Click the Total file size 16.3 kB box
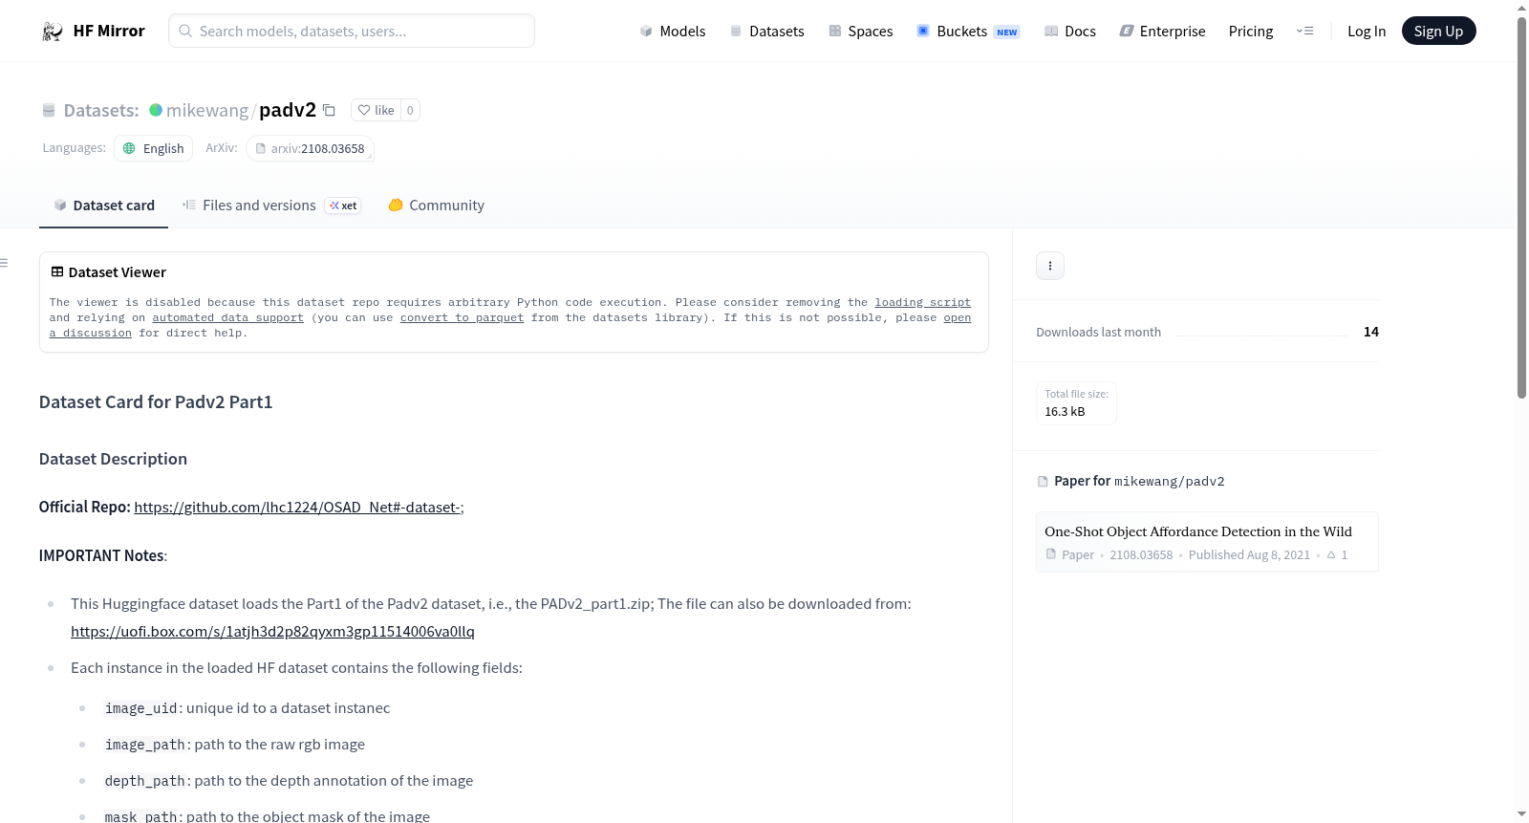1529x823 pixels. [1076, 403]
